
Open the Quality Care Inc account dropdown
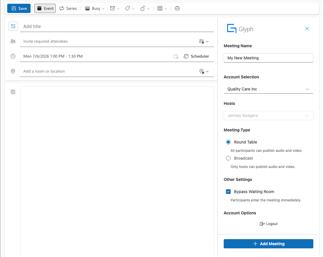268,89
